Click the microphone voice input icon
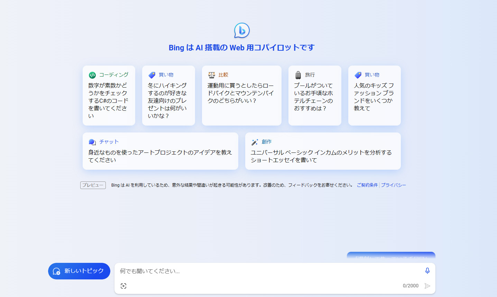Image resolution: width=497 pixels, height=297 pixels. [x=427, y=271]
